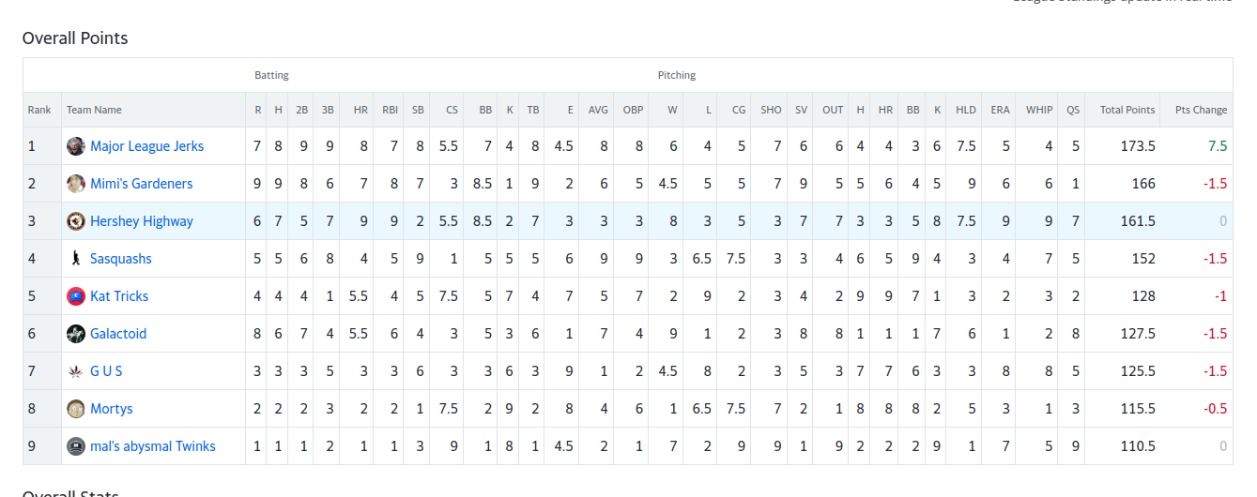Screen dimensions: 1257x497
Task: Click the G U S team logo icon
Action: [x=76, y=371]
